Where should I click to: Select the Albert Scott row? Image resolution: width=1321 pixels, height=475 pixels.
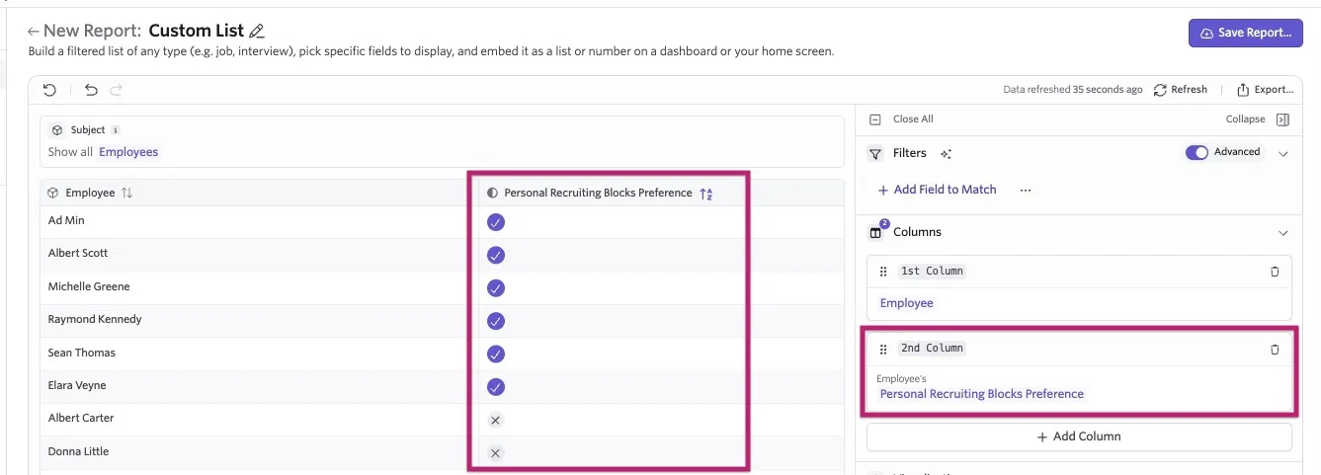(x=442, y=255)
